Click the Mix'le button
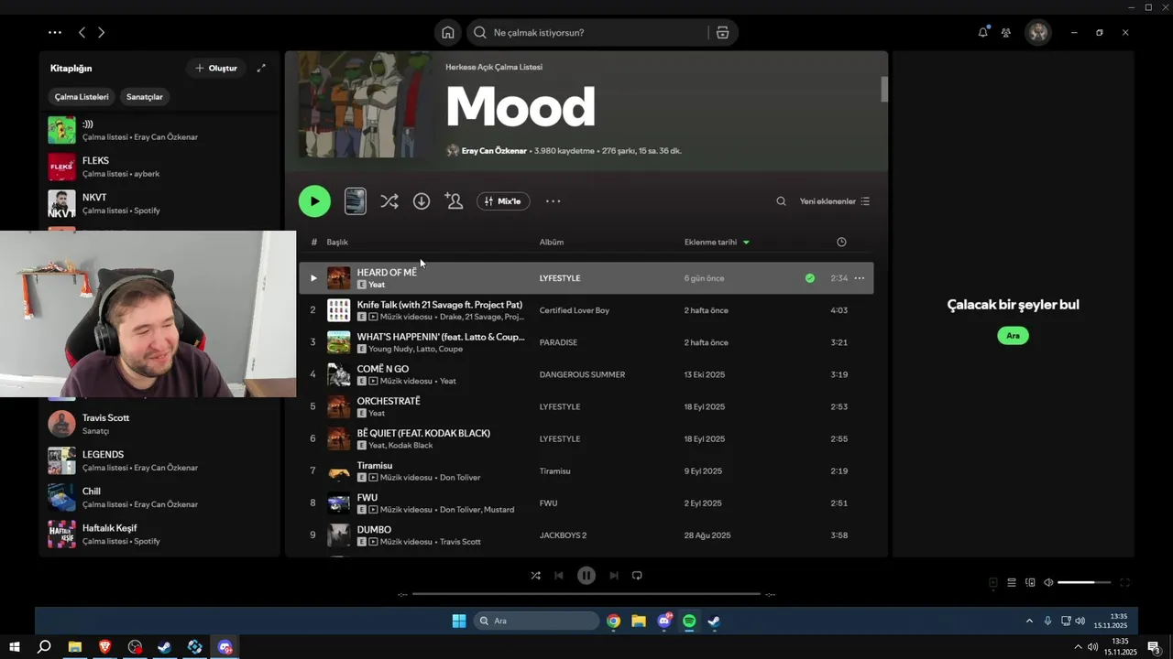1173x659 pixels. click(503, 201)
